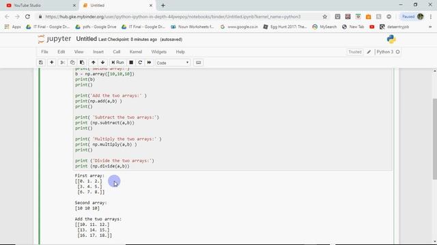This screenshot has height=245, width=437.
Task: Click the np.divide(a,b) code line
Action: point(102,166)
